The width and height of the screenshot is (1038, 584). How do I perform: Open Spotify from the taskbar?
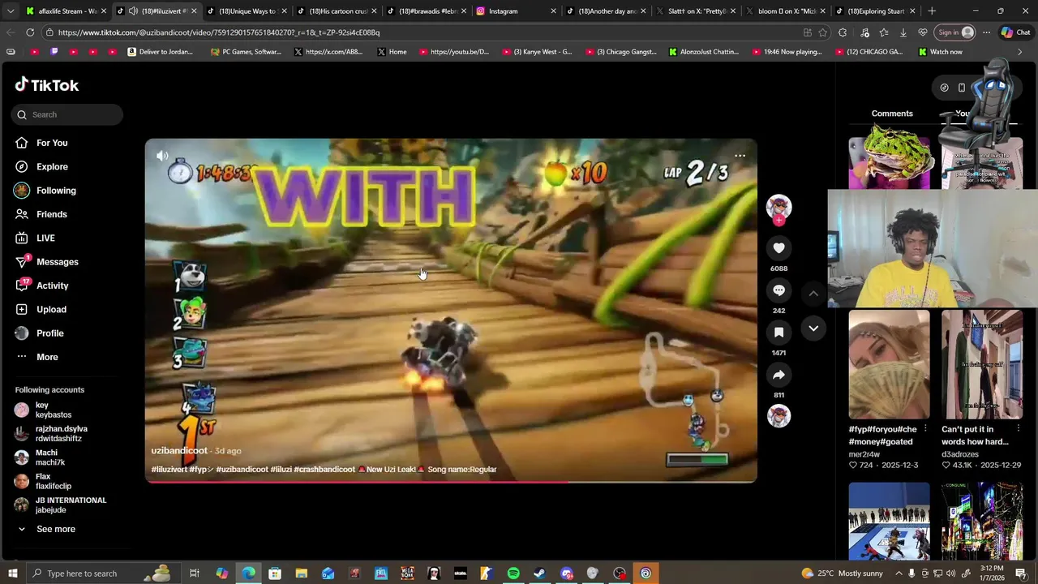(x=513, y=573)
